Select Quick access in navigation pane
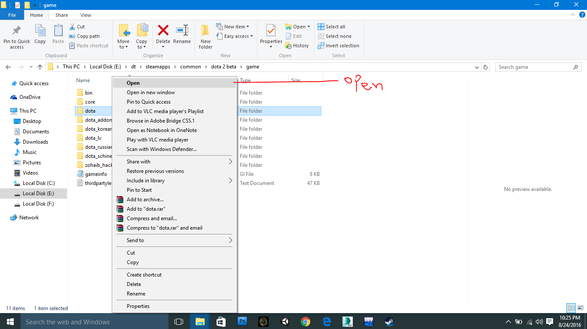Viewport: 587px width, 329px height. click(x=34, y=83)
